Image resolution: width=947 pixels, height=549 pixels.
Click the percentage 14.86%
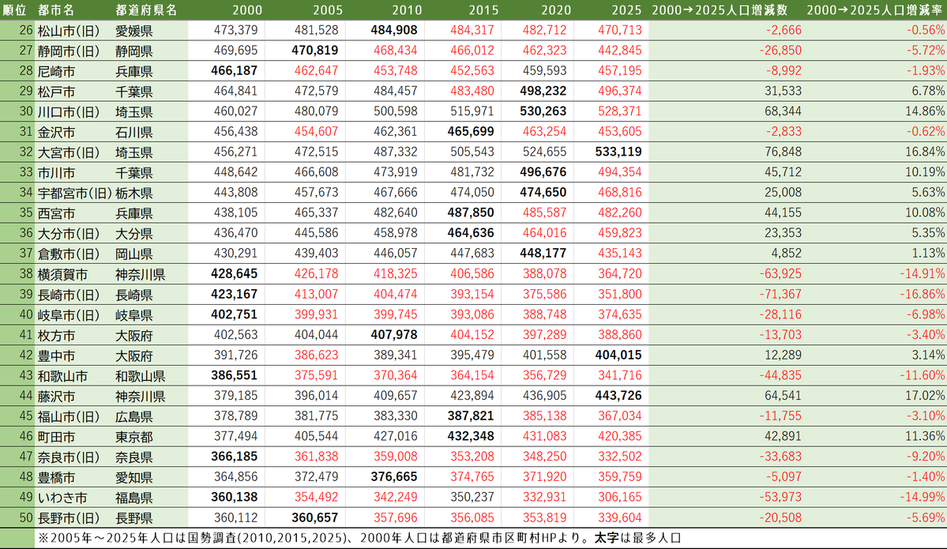pos(925,111)
